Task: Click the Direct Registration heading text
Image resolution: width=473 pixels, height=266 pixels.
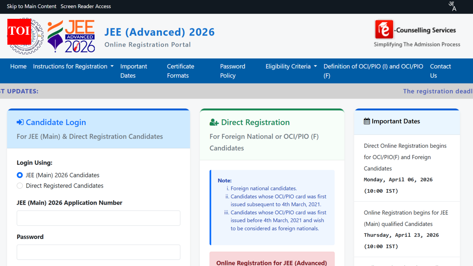Action: [255, 122]
